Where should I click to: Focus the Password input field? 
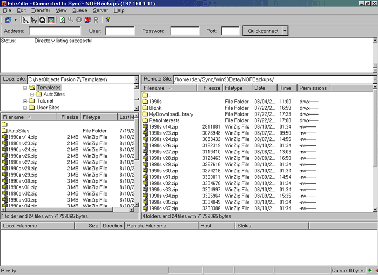pos(185,31)
